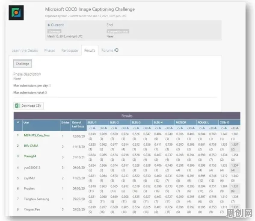Open IVA-CASIA user entry

click(31, 146)
